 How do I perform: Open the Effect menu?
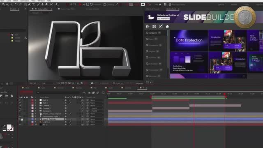click(x=16, y=1)
